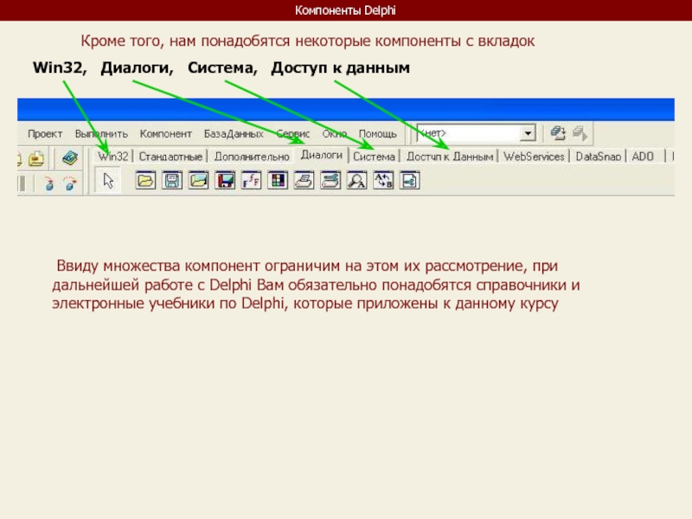Viewport: 692px width, 519px height.
Task: Switch to the Win32 palette tab
Action: tap(113, 157)
